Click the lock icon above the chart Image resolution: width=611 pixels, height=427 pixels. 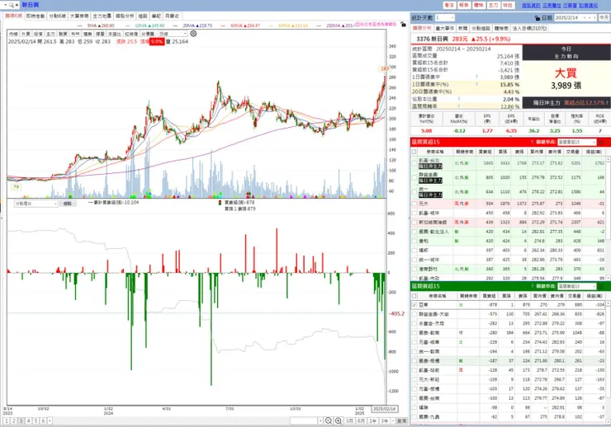403,24
